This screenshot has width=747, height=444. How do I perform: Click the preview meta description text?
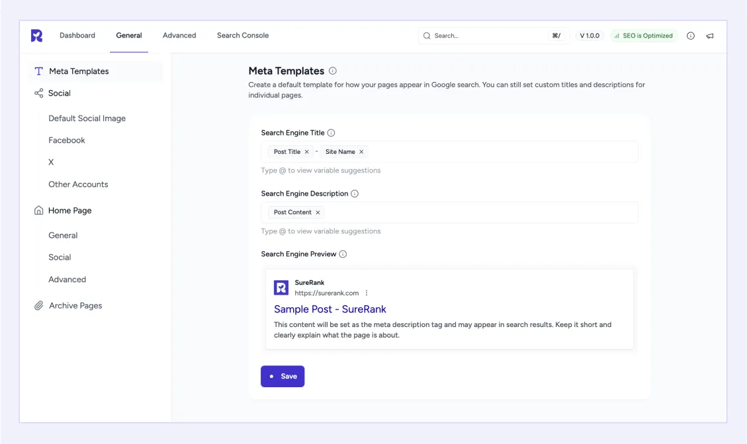(443, 330)
